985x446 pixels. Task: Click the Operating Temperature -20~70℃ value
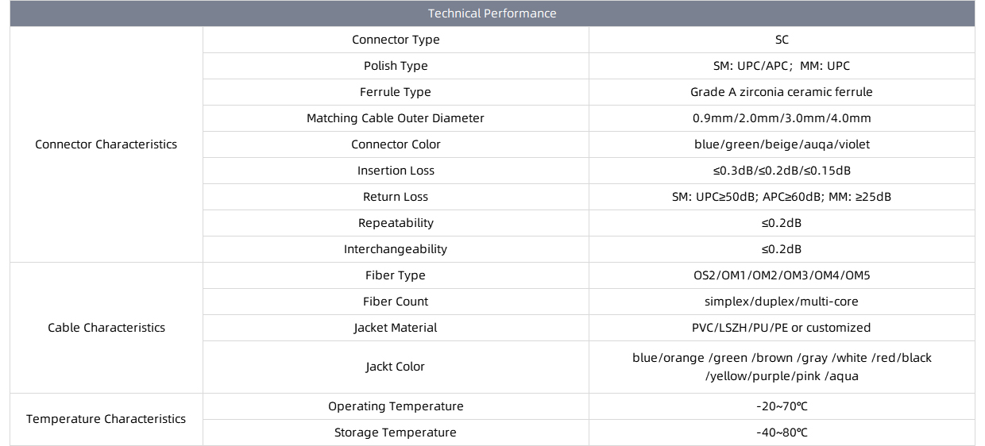[782, 406]
